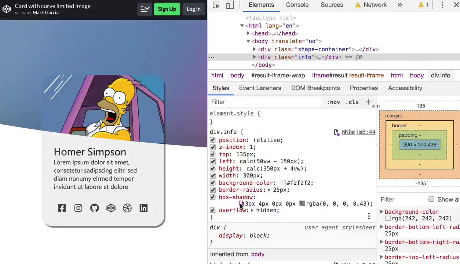The image size is (460, 264).
Task: Collapse the html element node
Action: tap(242, 26)
